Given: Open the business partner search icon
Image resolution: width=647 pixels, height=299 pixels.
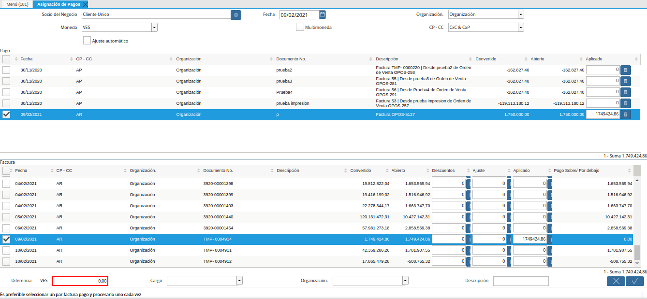Looking at the screenshot, I should click(236, 15).
